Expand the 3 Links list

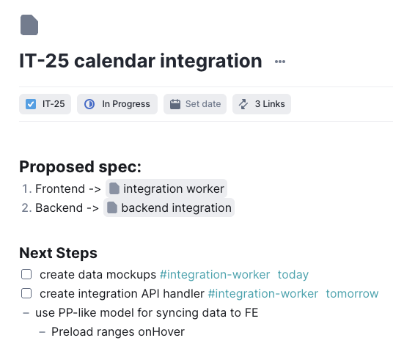coord(262,104)
